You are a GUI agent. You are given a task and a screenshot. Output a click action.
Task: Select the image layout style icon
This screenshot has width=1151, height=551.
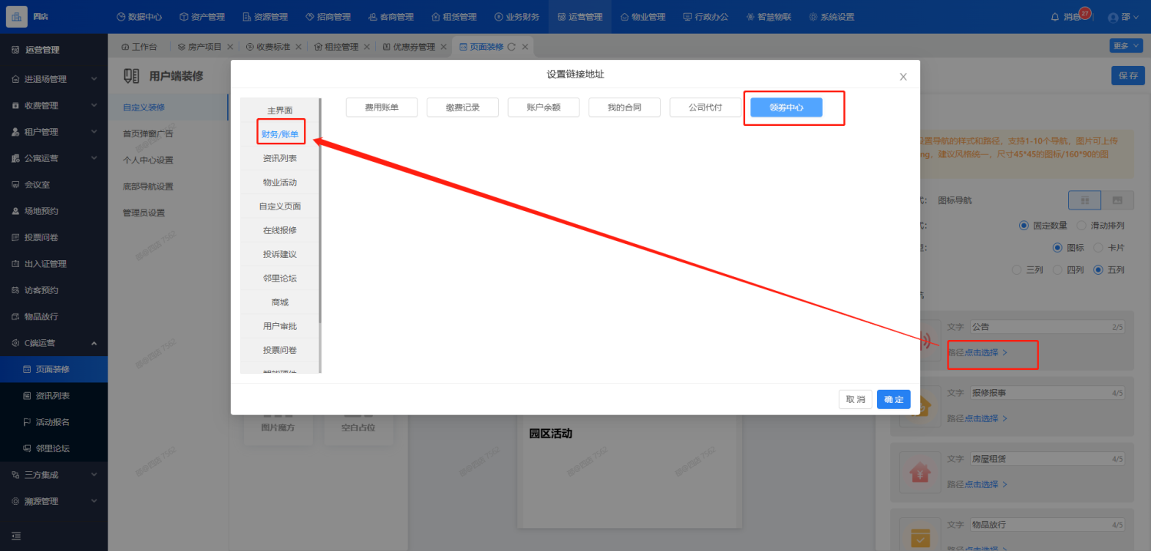pyautogui.click(x=1117, y=200)
